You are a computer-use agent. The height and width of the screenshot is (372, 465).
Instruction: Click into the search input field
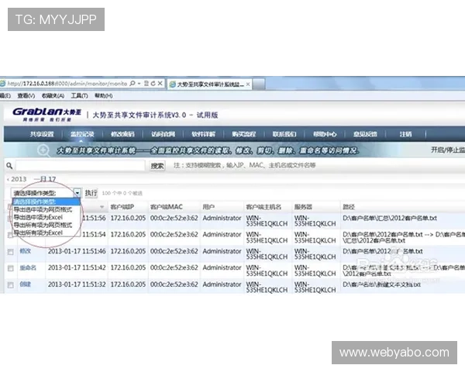80,166
